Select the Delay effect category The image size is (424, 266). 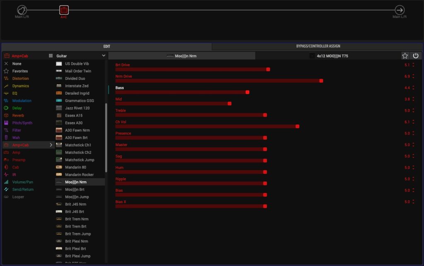[17, 108]
